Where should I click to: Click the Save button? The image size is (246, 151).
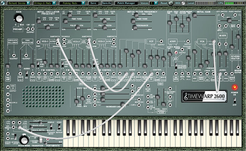pyautogui.click(x=93, y=3)
